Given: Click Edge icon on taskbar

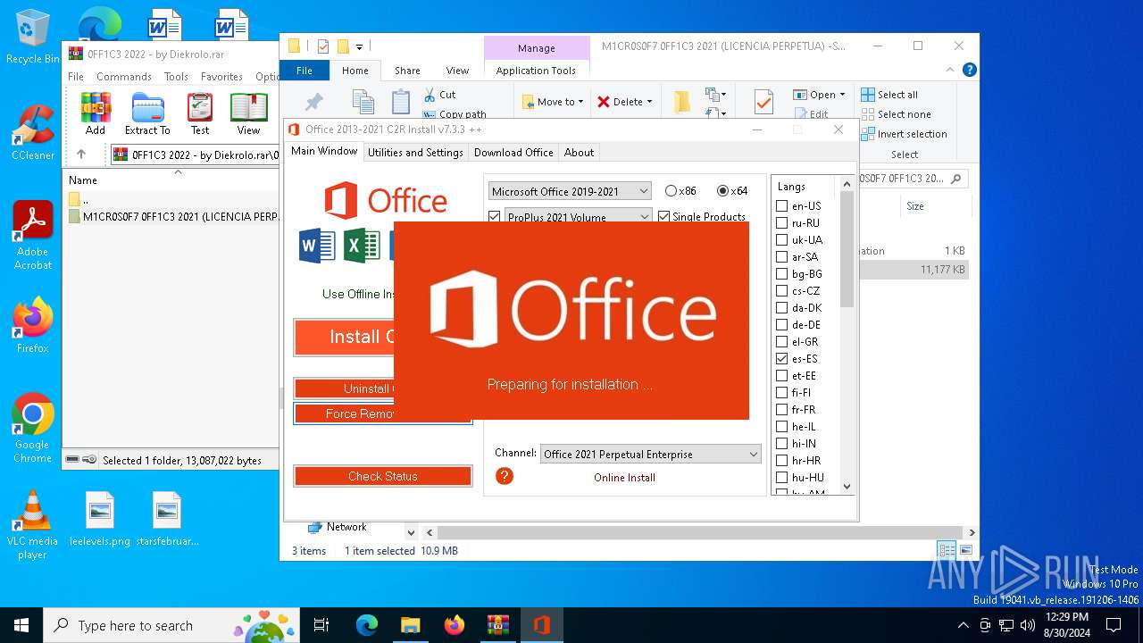Looking at the screenshot, I should click(367, 625).
